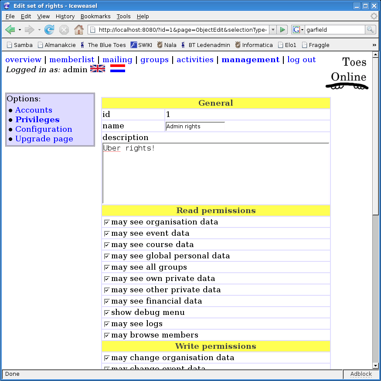Switch language with the UK flag
This screenshot has width=381, height=381.
[x=98, y=69]
